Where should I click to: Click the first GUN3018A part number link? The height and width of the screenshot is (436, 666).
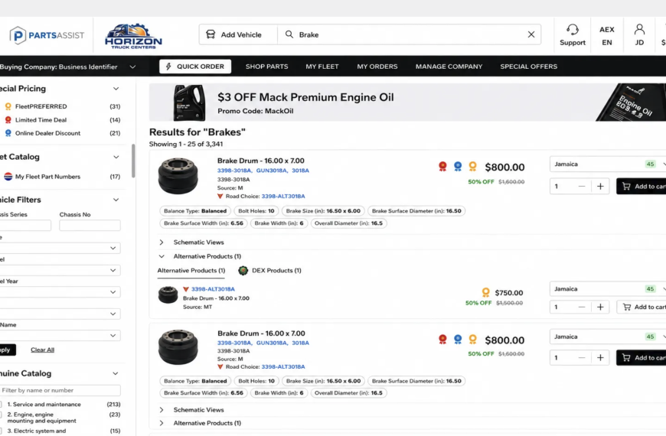pyautogui.click(x=272, y=171)
